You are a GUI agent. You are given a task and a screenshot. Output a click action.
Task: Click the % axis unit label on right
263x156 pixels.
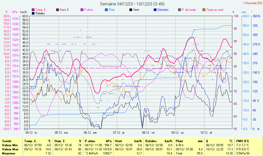tap(233, 12)
